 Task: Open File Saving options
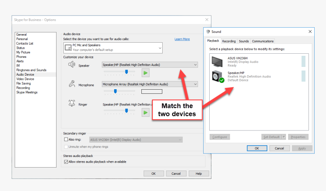coord(24,83)
